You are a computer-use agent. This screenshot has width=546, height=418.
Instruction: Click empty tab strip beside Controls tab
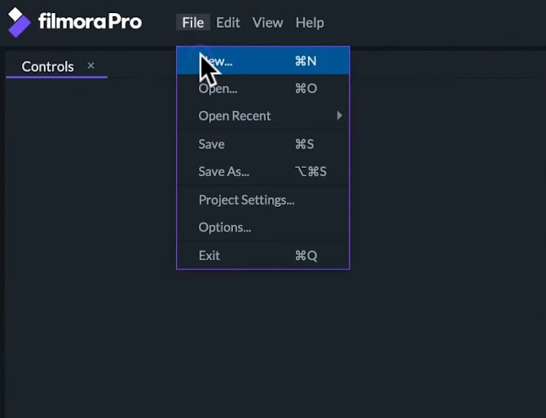pyautogui.click(x=139, y=67)
